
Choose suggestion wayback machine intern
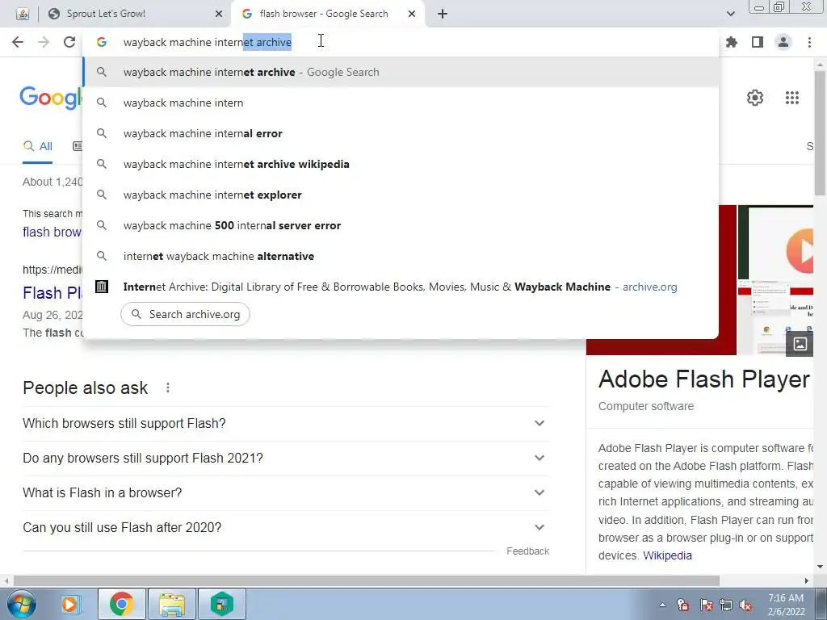401,103
